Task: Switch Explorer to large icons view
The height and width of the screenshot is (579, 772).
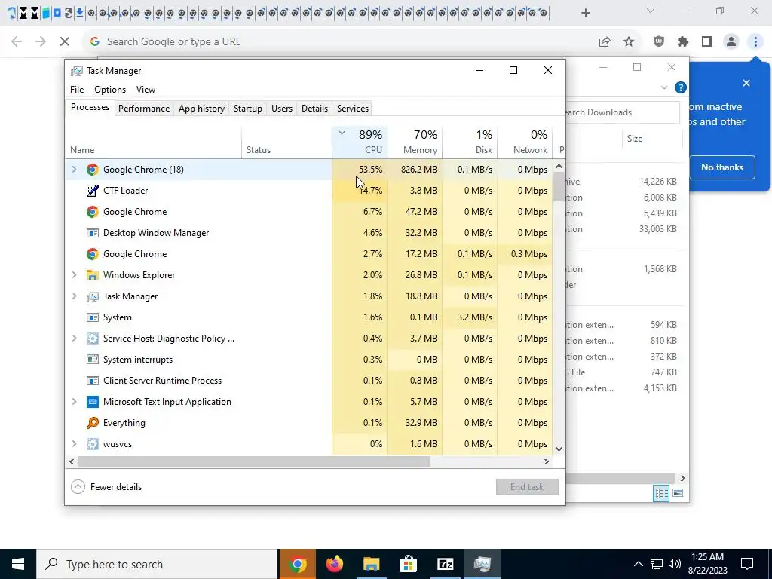Action: [x=678, y=493]
